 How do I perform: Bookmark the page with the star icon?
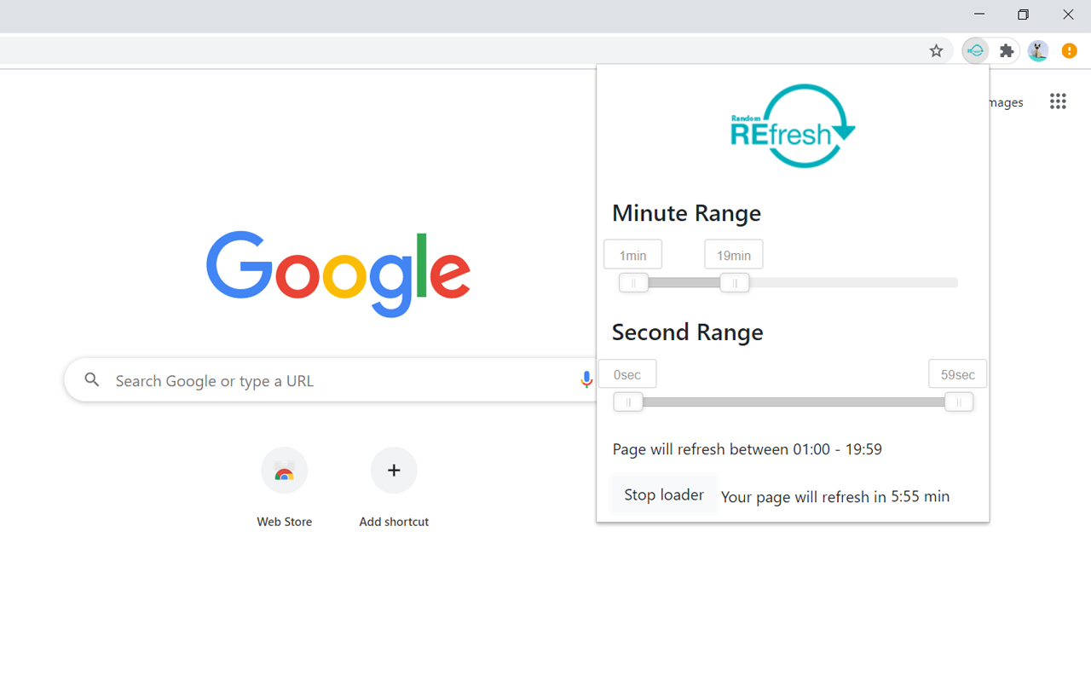pyautogui.click(x=936, y=50)
